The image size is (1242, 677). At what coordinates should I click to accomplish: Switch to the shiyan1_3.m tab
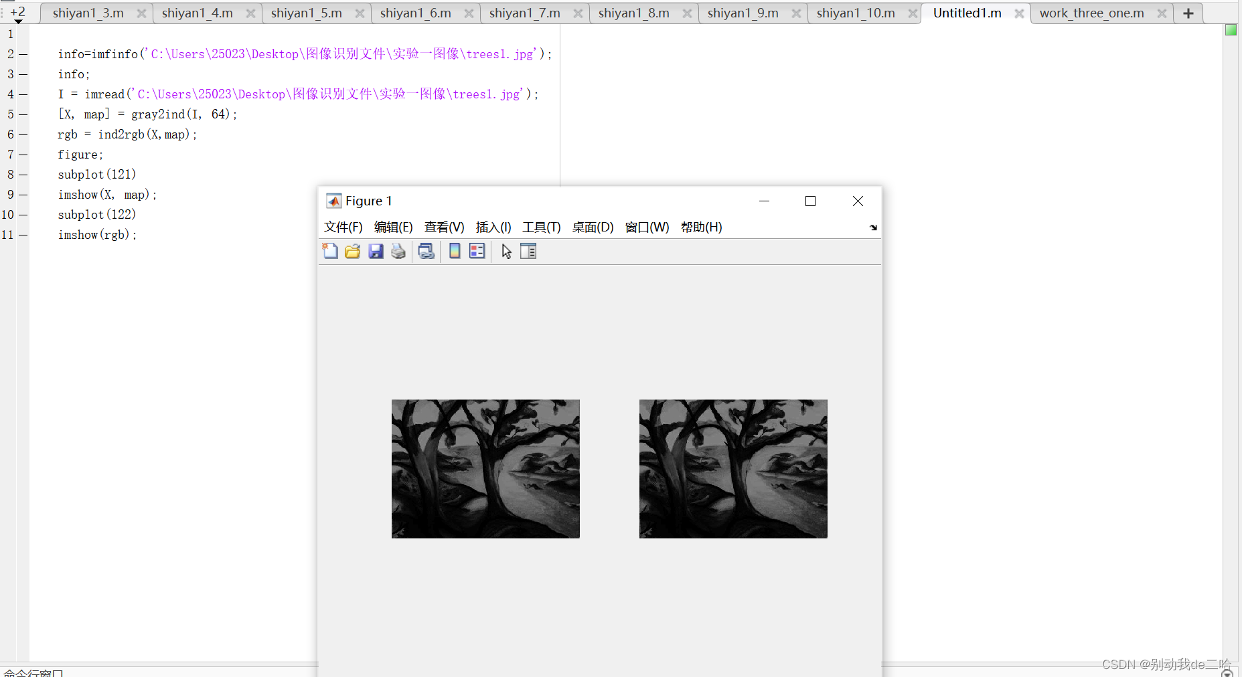(x=88, y=13)
